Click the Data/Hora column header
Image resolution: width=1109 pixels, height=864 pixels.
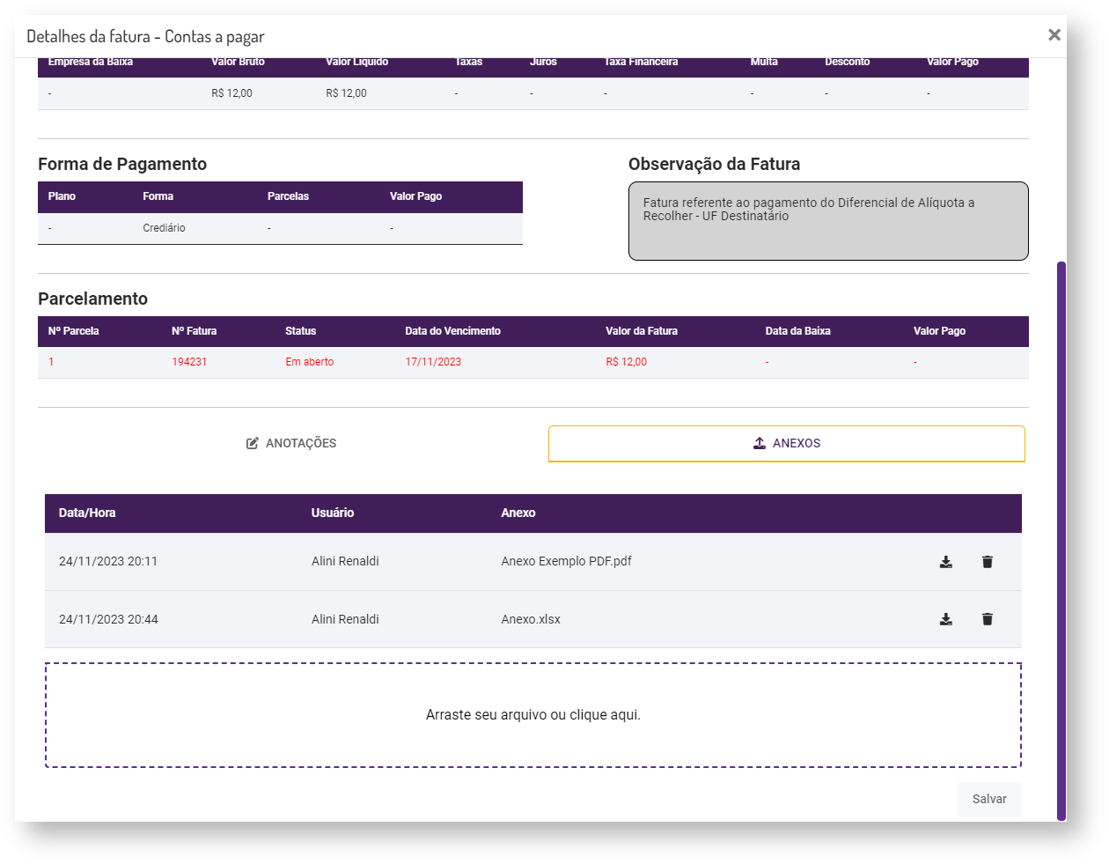87,513
